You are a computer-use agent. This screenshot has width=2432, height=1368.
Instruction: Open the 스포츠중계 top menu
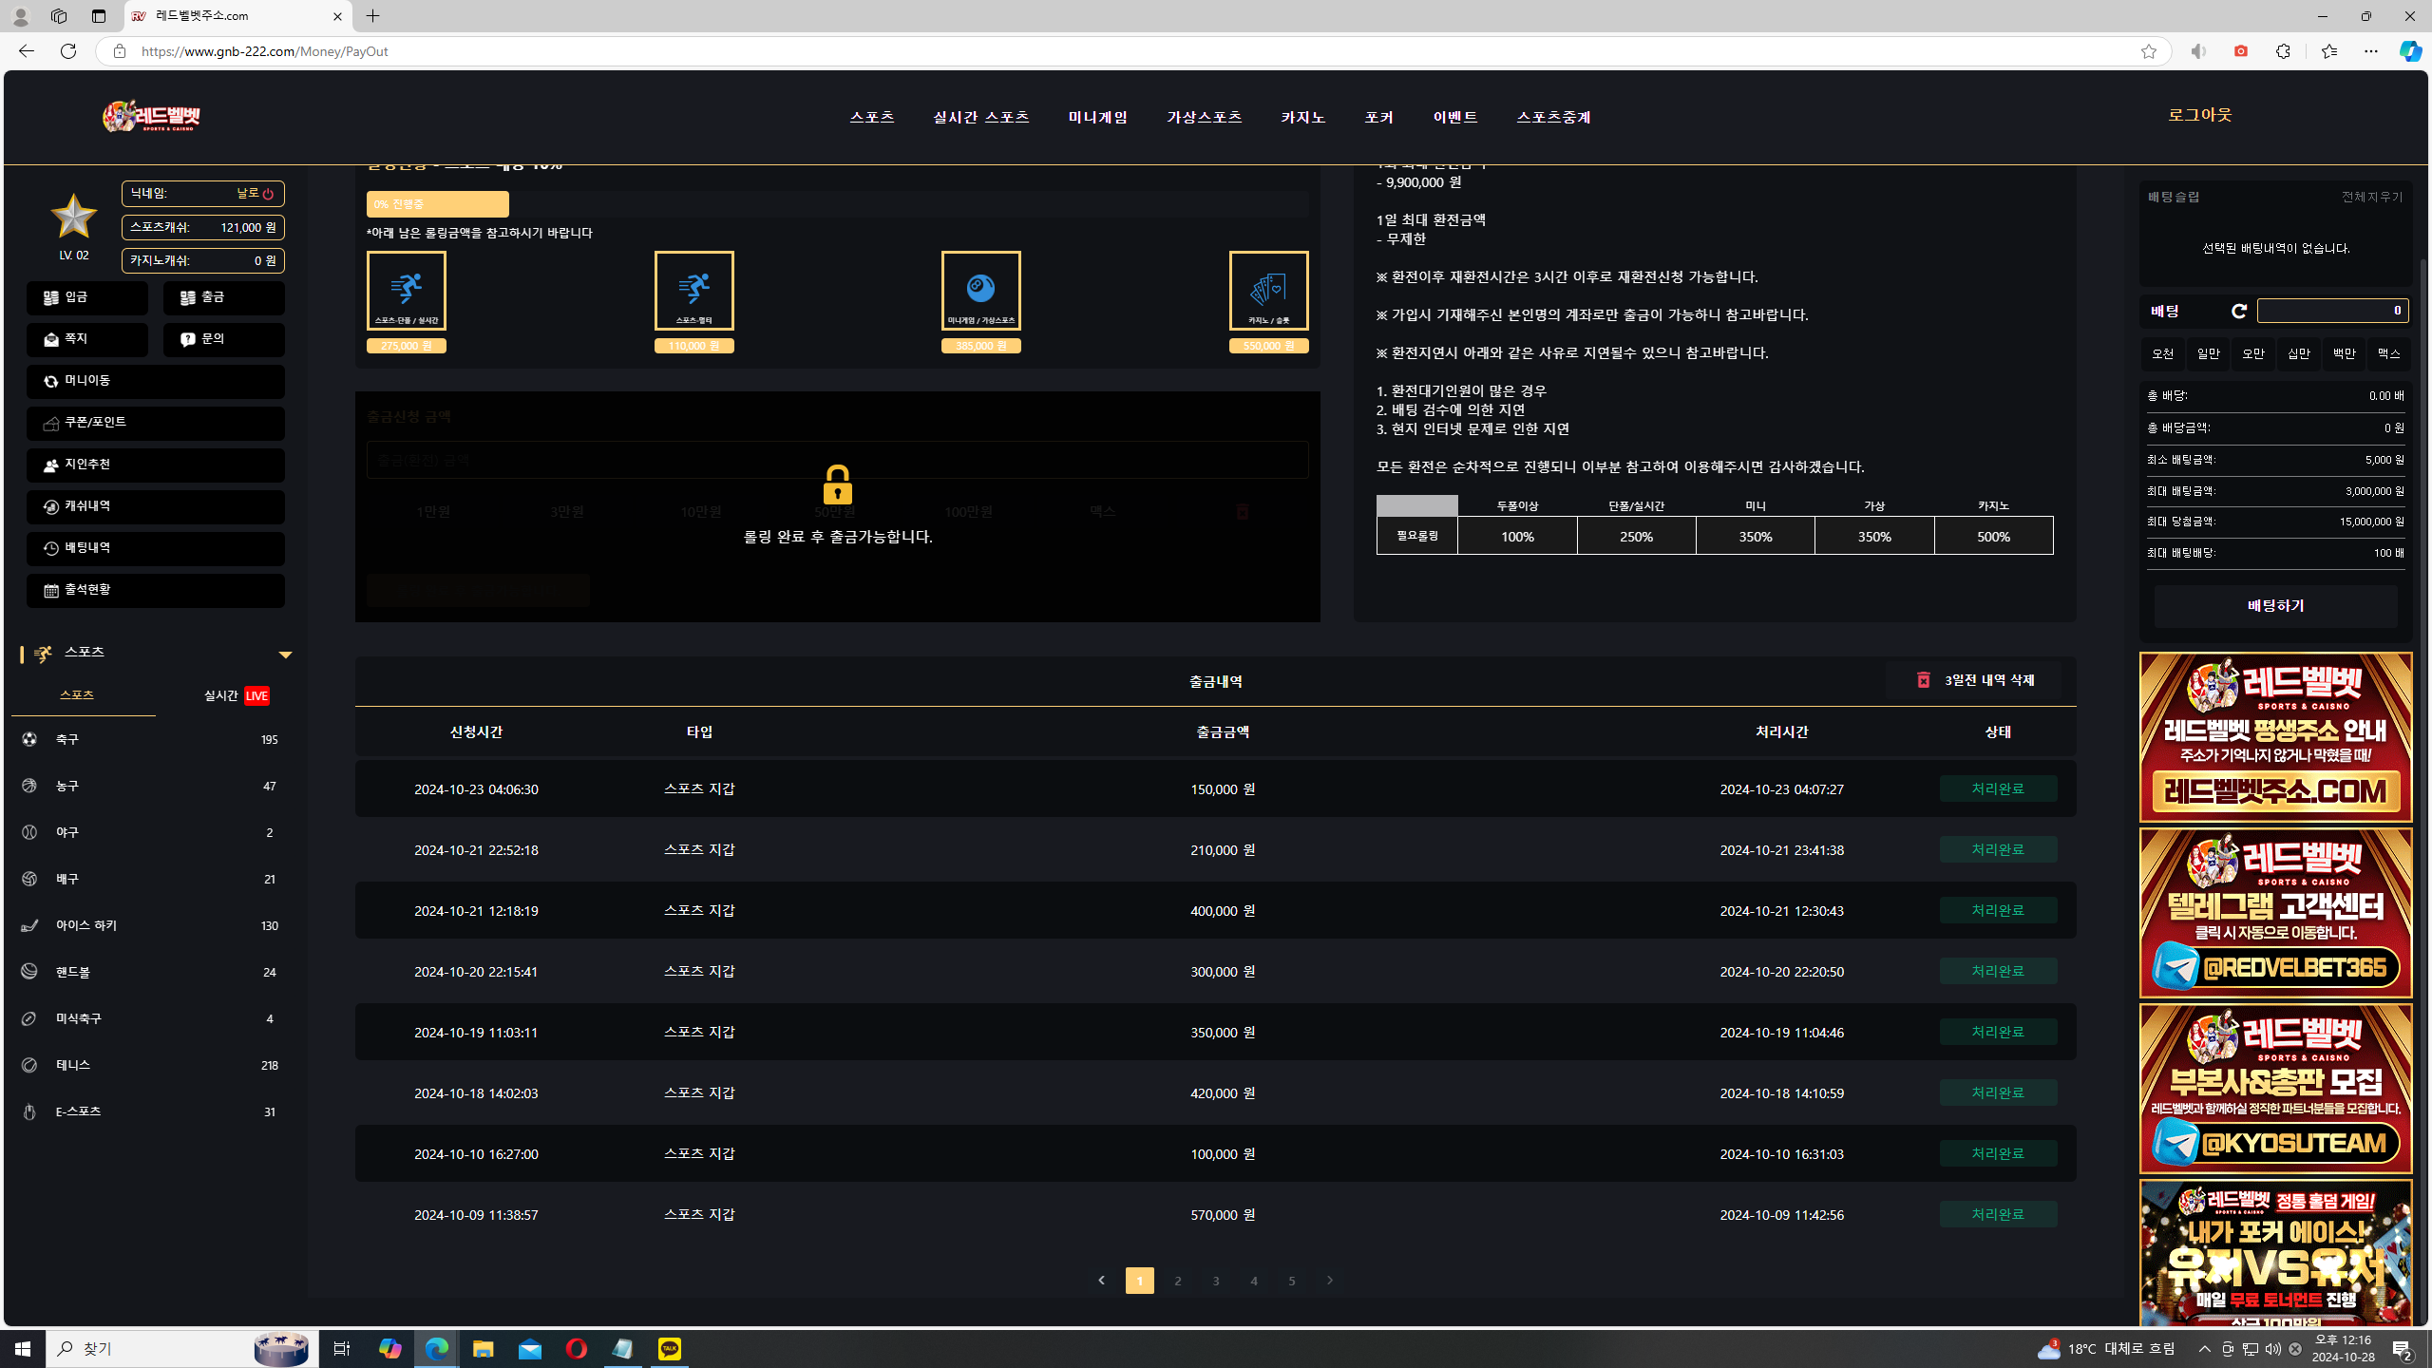point(1554,117)
